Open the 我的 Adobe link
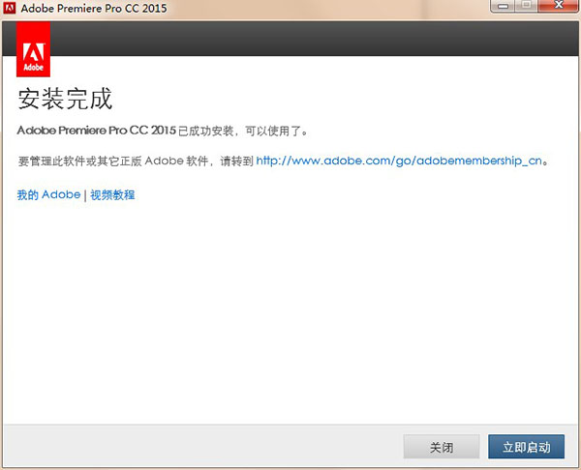The image size is (581, 470). click(x=48, y=194)
